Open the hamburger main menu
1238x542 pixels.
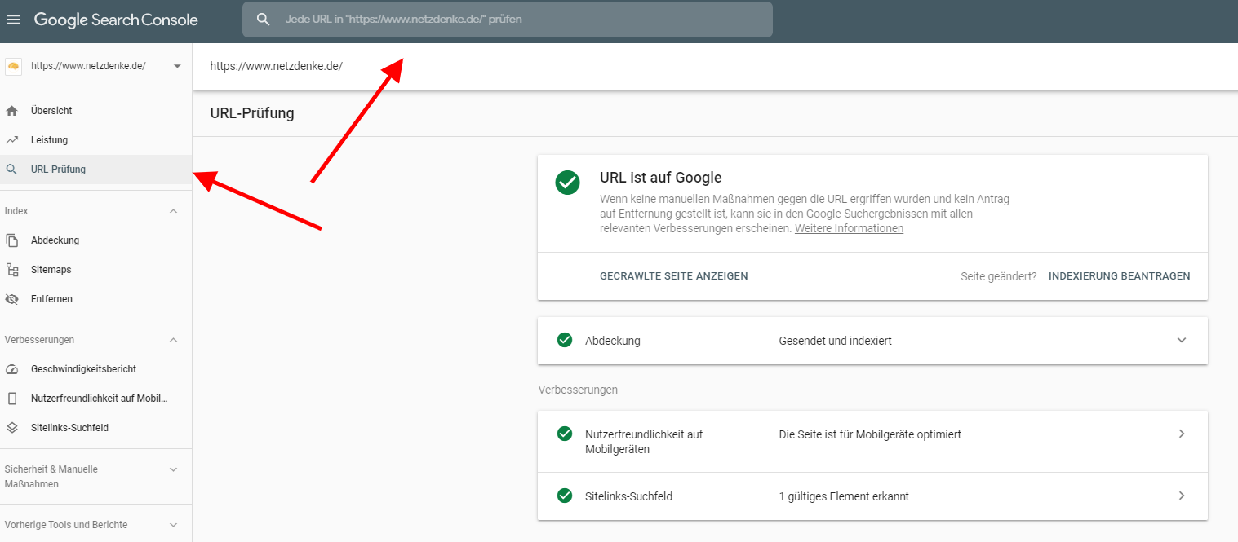pyautogui.click(x=13, y=20)
